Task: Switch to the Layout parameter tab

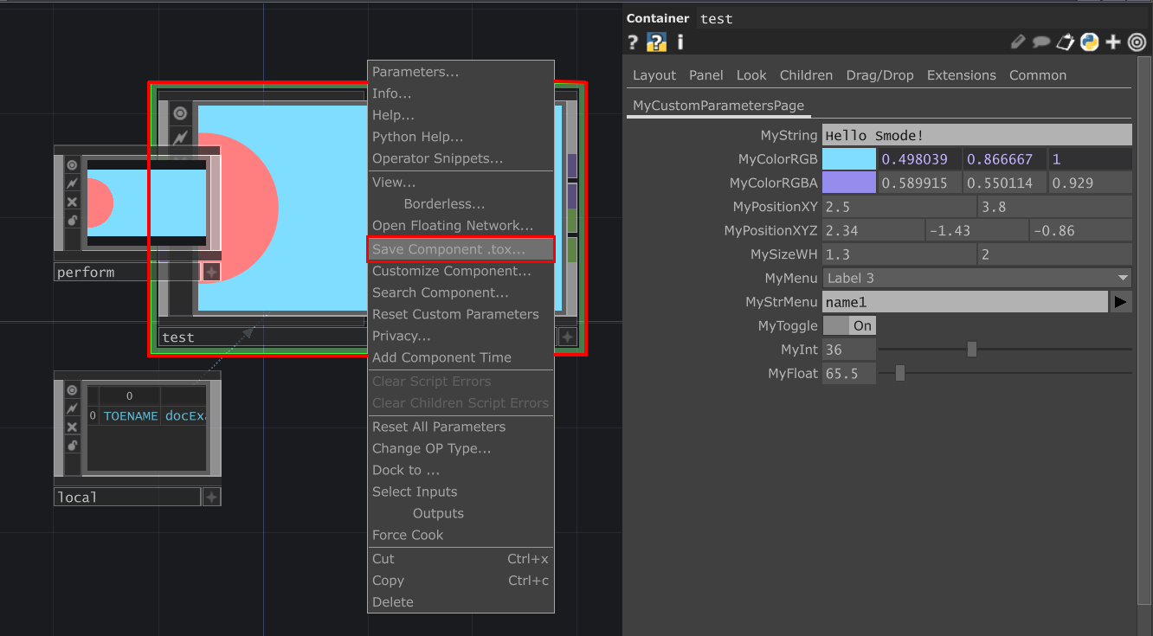Action: pyautogui.click(x=654, y=75)
